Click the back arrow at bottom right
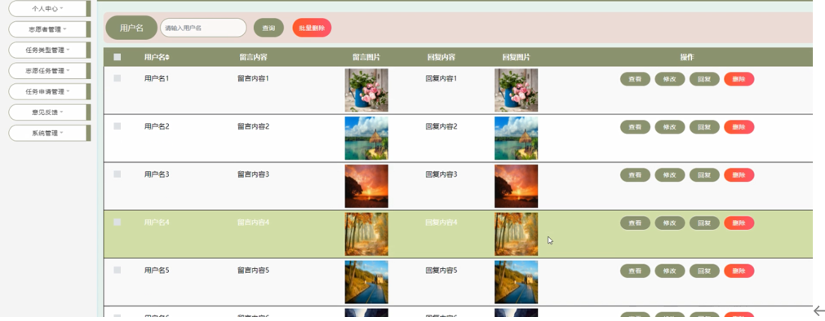Screen dimensions: 825x321 pos(818,311)
